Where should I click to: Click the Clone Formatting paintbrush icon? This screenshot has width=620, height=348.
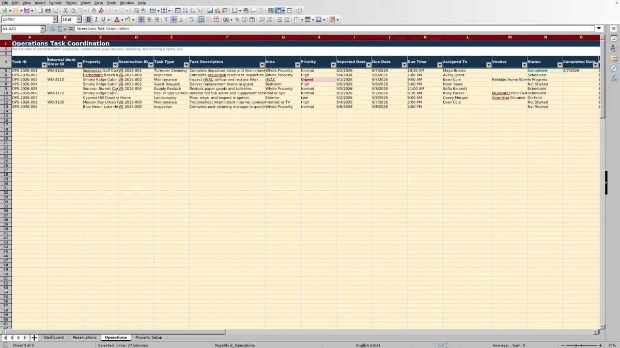pyautogui.click(x=94, y=10)
